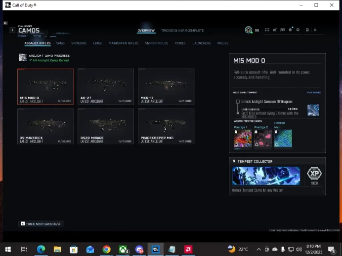
Task: Click the Prestige 1 camo swatch
Action: [x=243, y=139]
